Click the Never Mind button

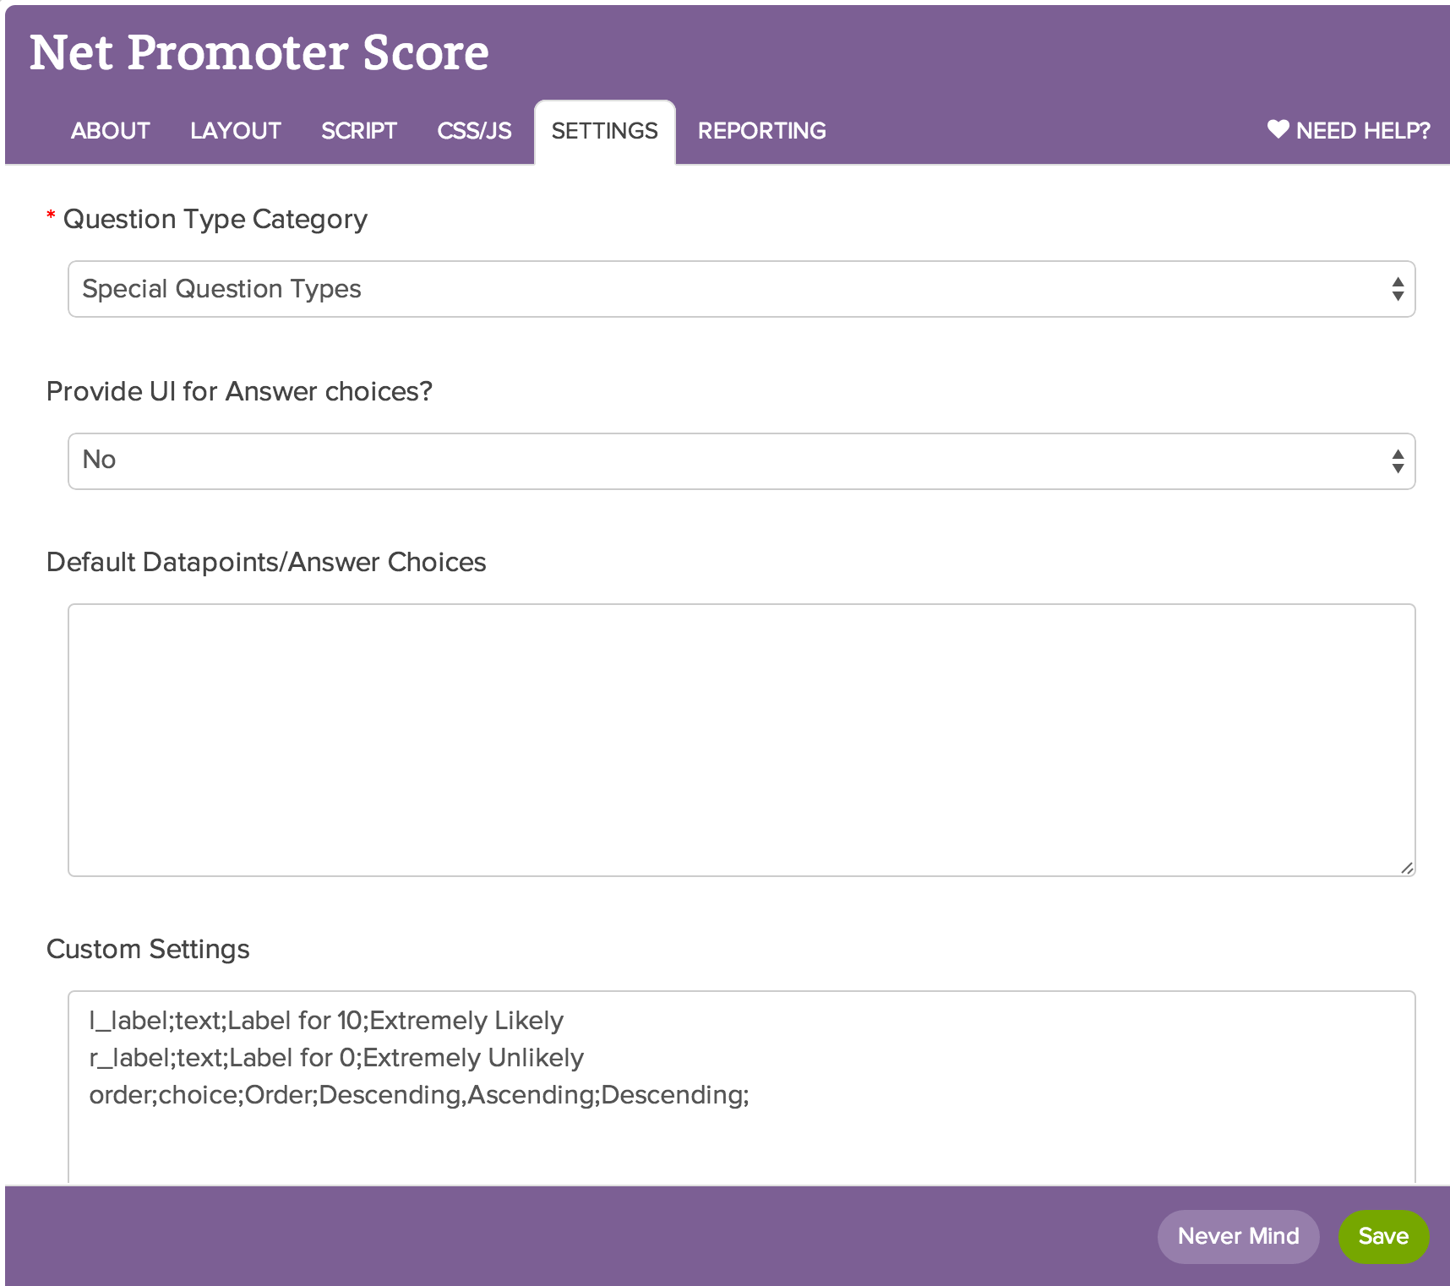[1238, 1236]
